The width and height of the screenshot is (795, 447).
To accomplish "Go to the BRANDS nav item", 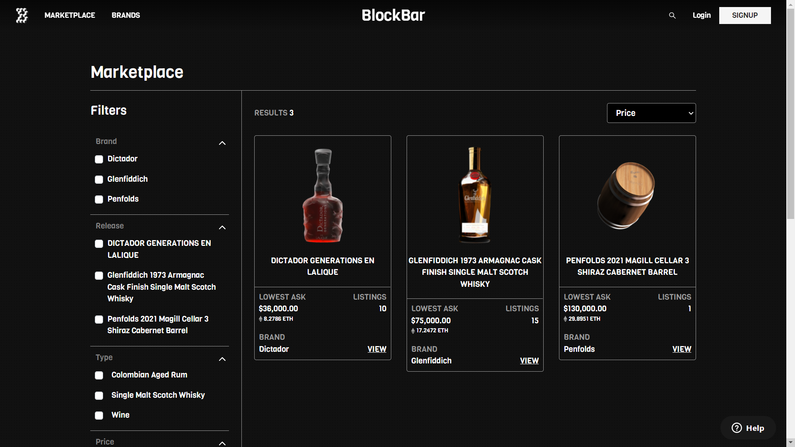I will pyautogui.click(x=125, y=15).
